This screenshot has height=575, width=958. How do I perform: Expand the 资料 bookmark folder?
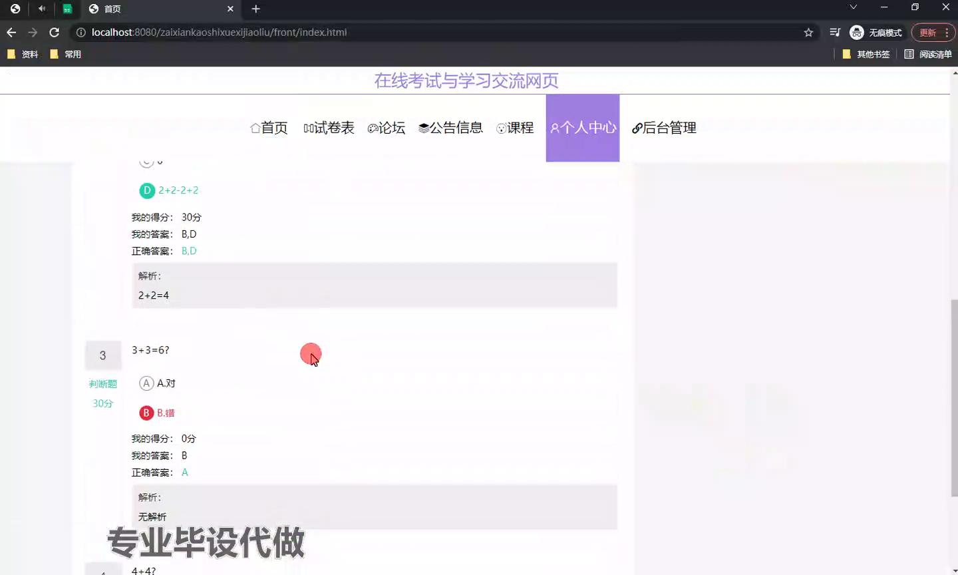[23, 54]
